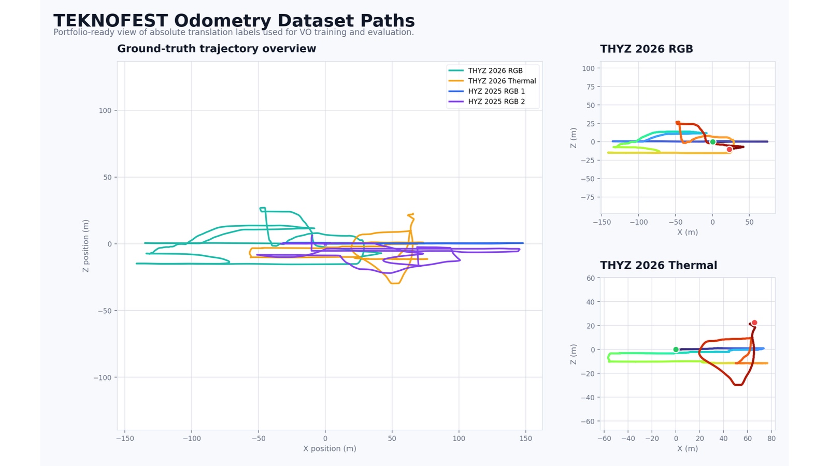Click the "Z (m)" label of the RGB subplot
Viewport: 829px width, 466px height.
point(573,138)
